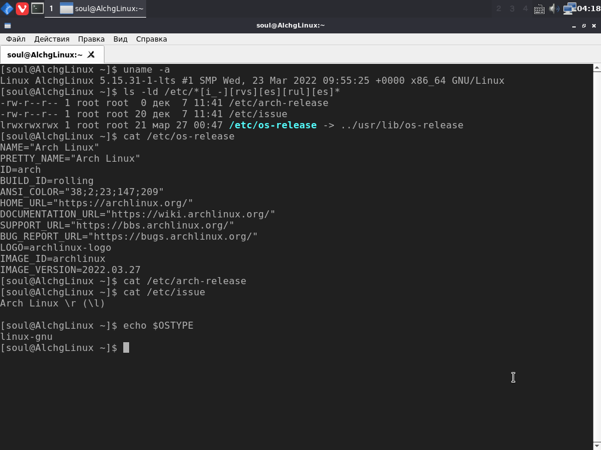Switch to workspace 2 in pager

pyautogui.click(x=498, y=8)
